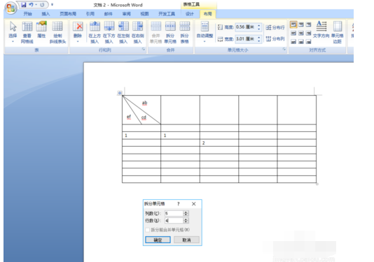
Task: Select align top left option
Action: [x=293, y=24]
